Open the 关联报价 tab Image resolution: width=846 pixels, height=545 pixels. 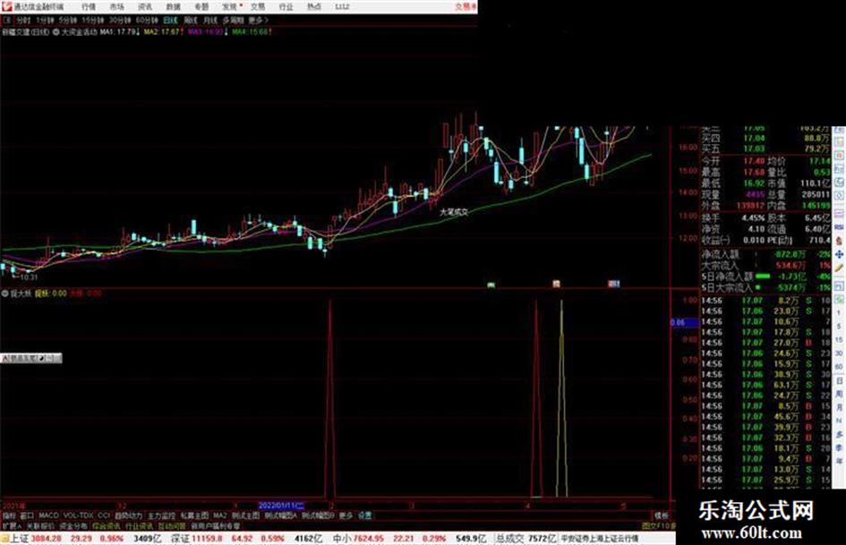(40, 525)
